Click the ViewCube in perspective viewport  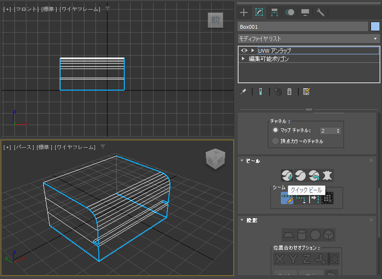point(215,159)
